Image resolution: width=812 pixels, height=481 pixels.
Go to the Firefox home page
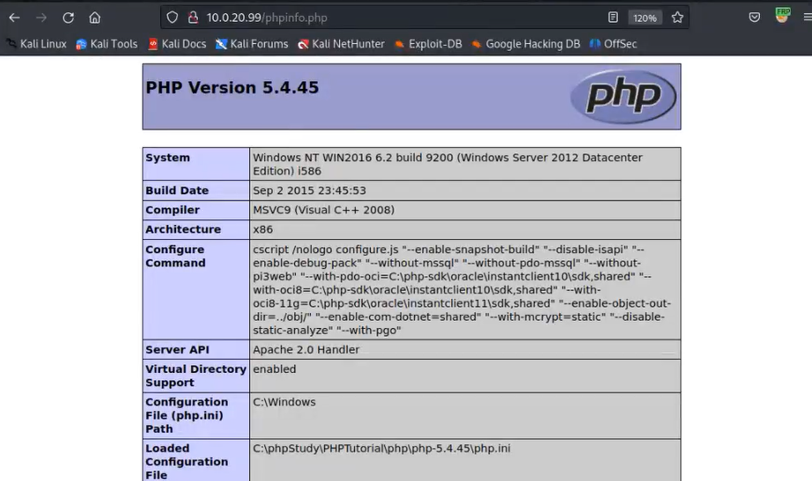click(94, 18)
